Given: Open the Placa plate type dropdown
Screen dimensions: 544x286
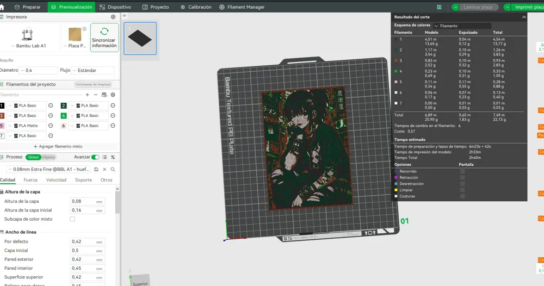Looking at the screenshot, I should (75, 46).
